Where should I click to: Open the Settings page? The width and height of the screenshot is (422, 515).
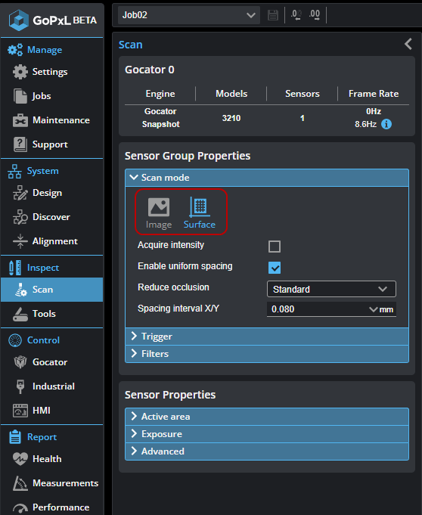[50, 72]
